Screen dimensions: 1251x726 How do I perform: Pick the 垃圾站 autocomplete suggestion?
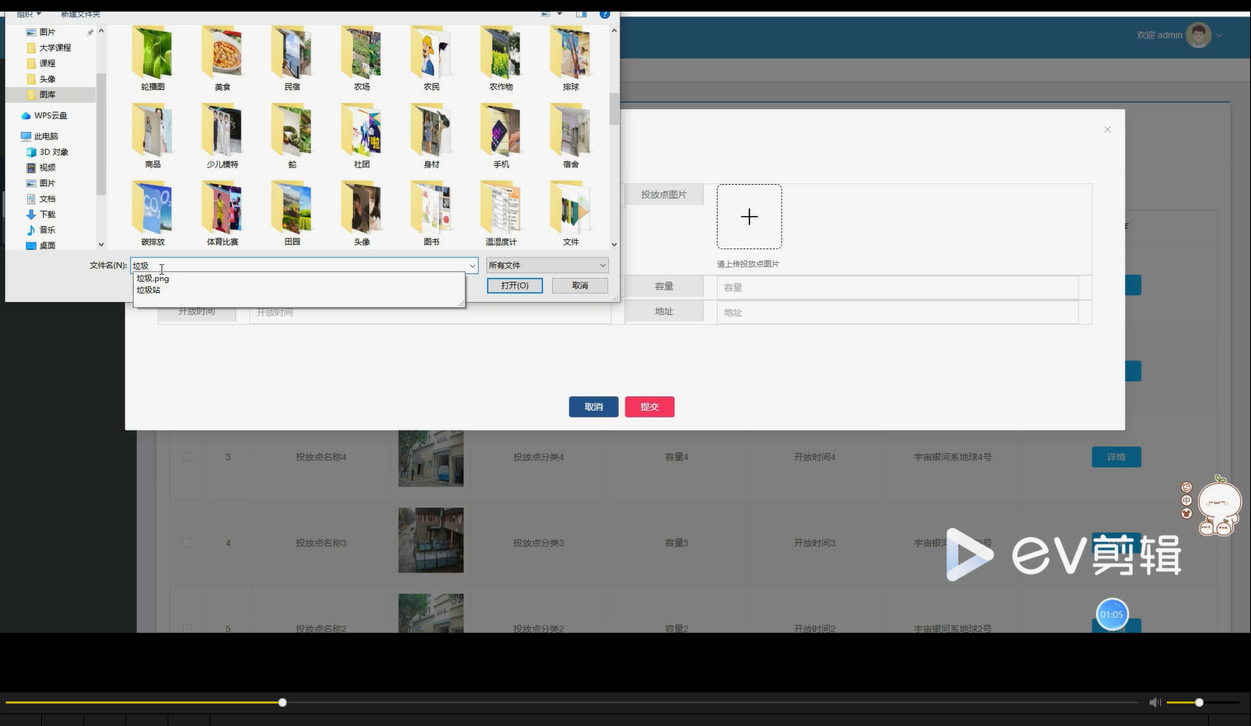149,290
